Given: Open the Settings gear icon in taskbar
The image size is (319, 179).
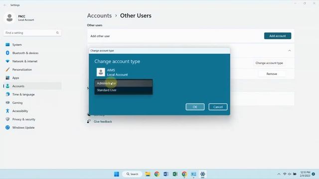Looking at the screenshot, I should click(x=203, y=174).
